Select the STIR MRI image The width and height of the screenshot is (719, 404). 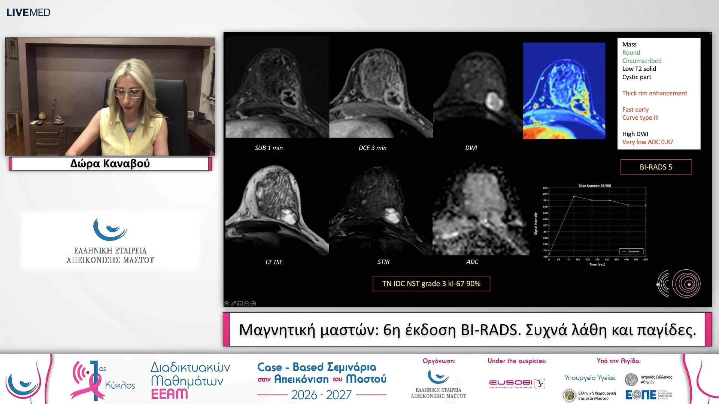(x=380, y=209)
